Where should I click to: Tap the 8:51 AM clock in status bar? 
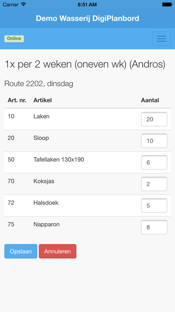87,4
